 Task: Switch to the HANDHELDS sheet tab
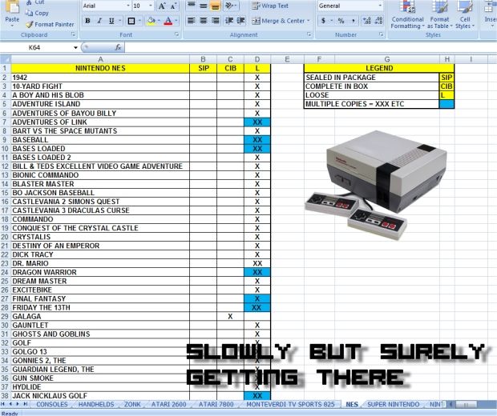96,404
